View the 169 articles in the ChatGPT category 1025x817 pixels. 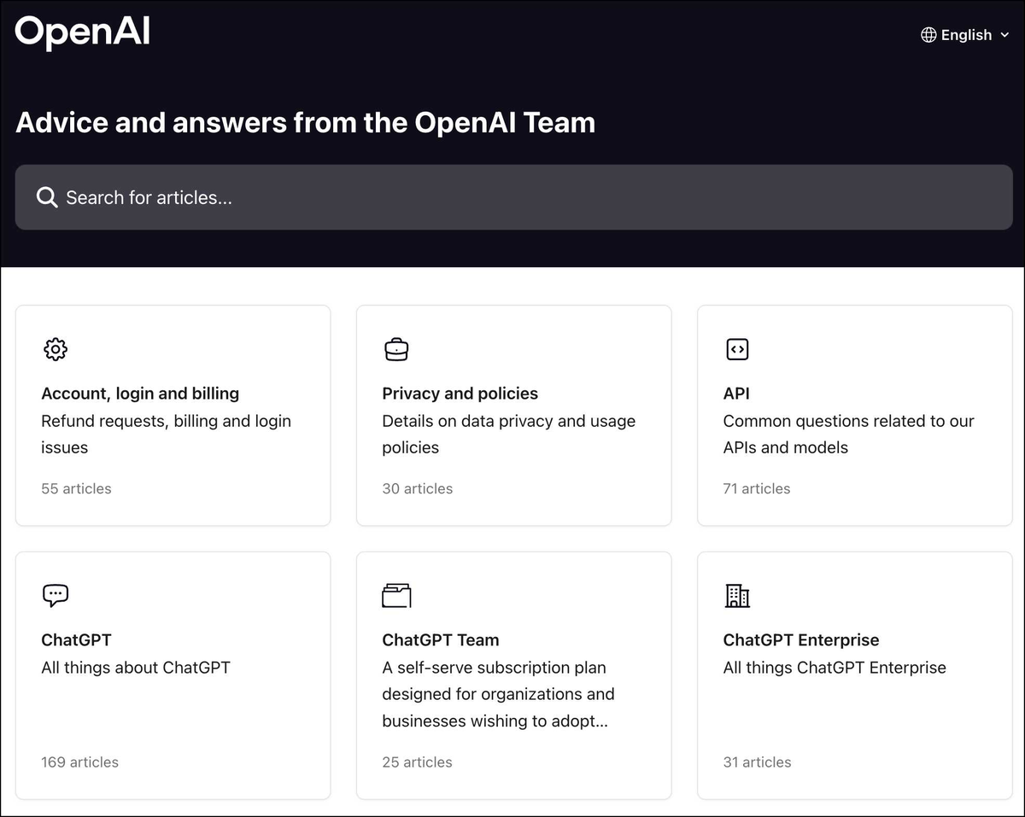click(79, 762)
